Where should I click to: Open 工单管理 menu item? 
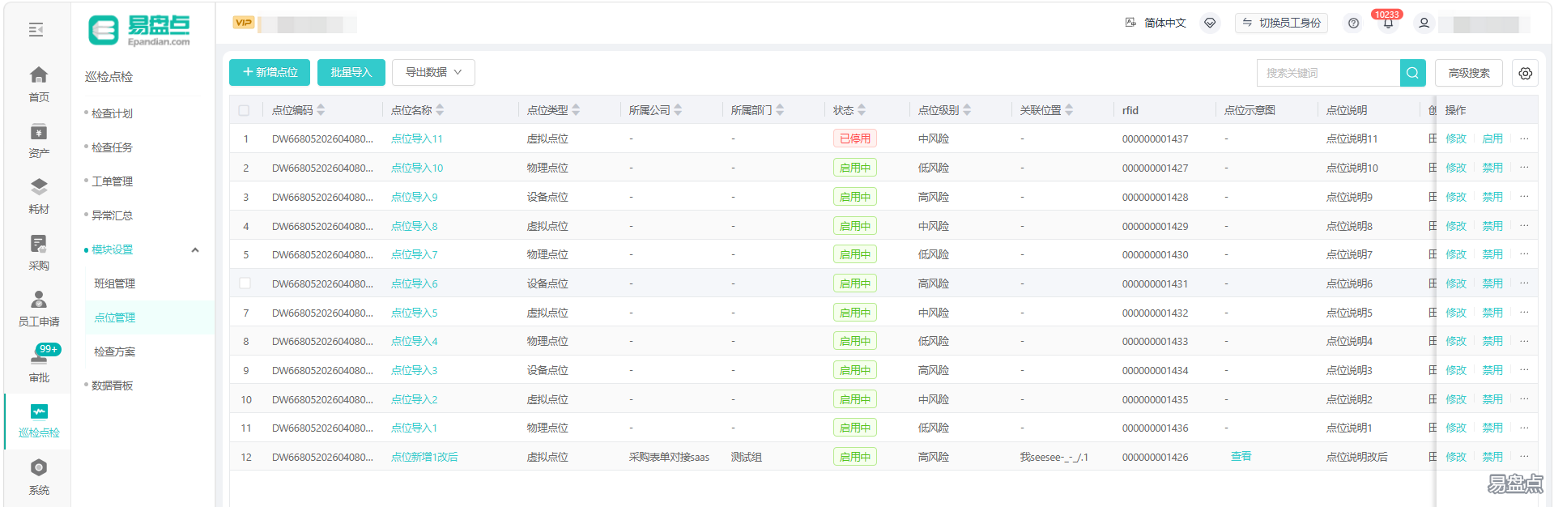tap(112, 181)
